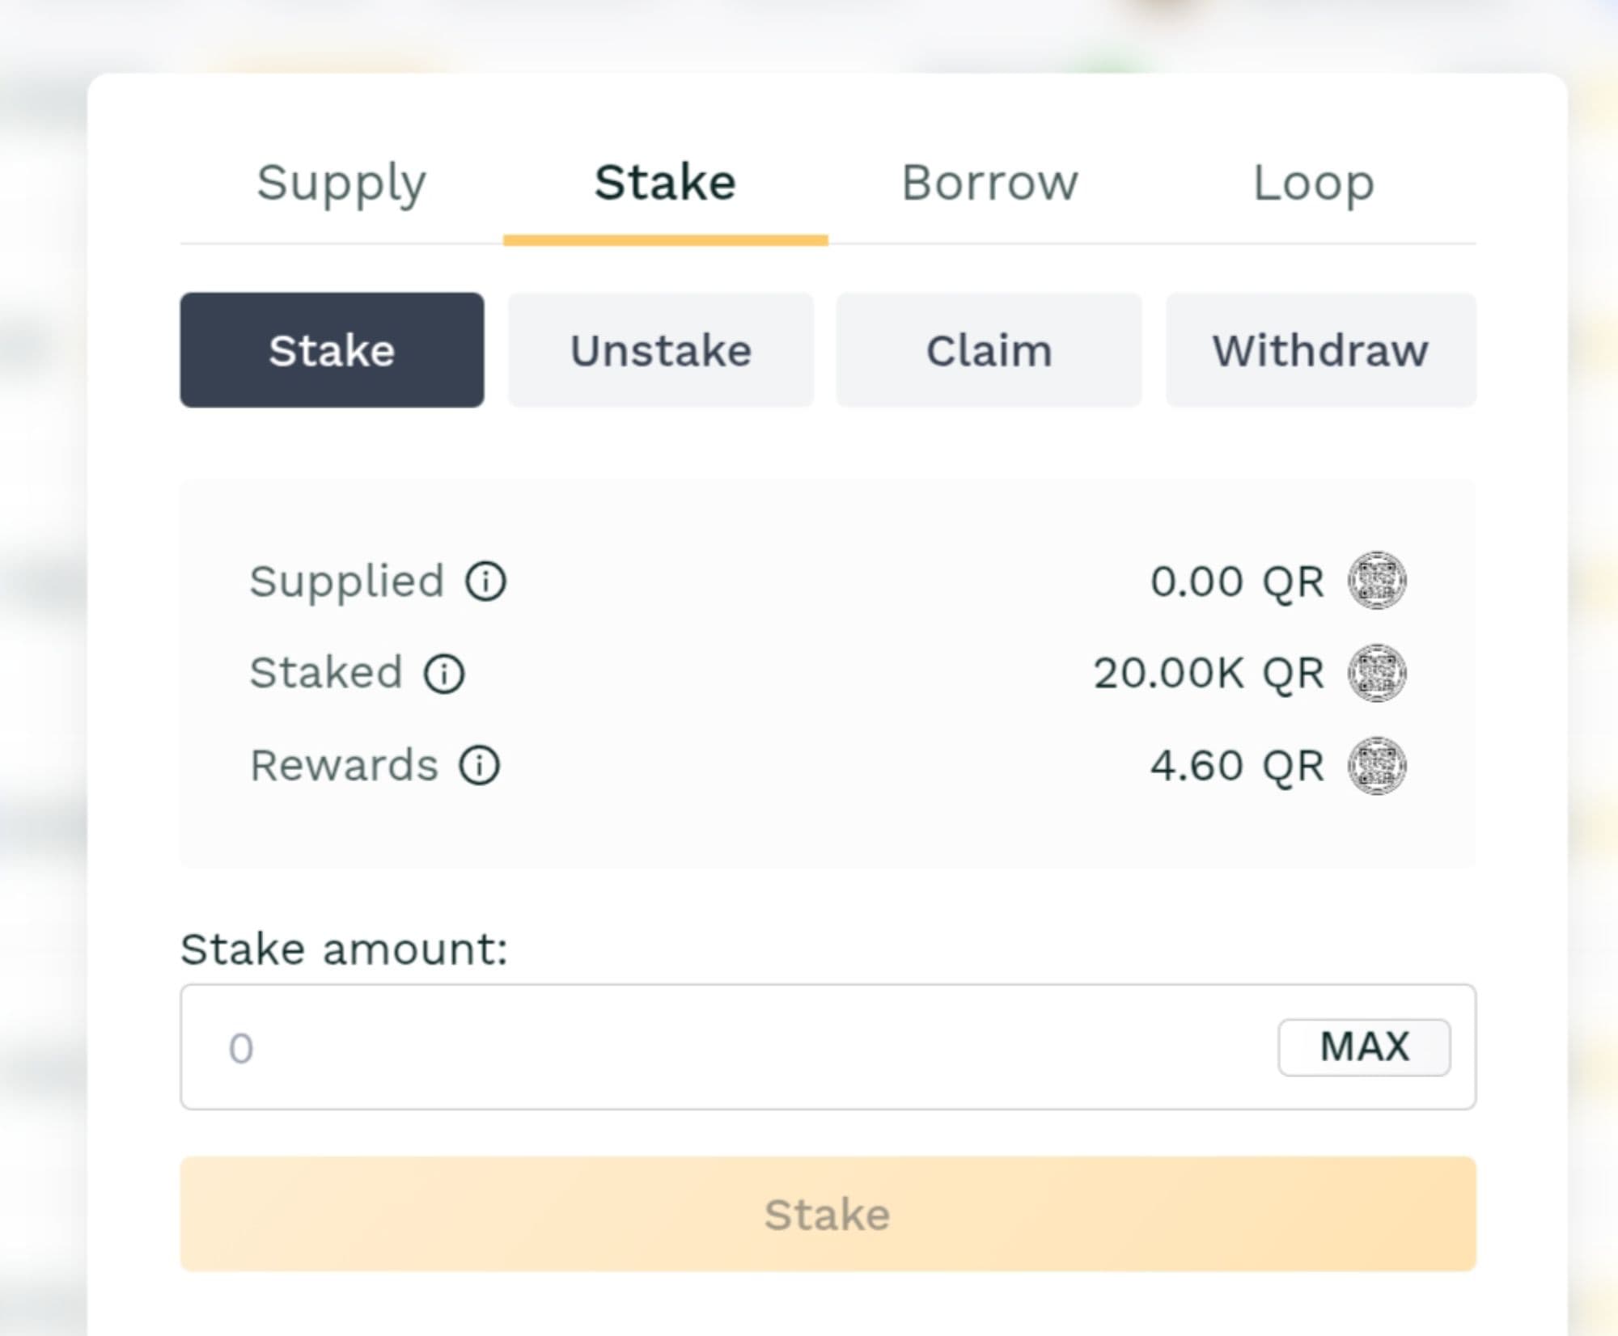This screenshot has height=1336, width=1618.
Task: Go to the Loop tab
Action: point(1313,183)
